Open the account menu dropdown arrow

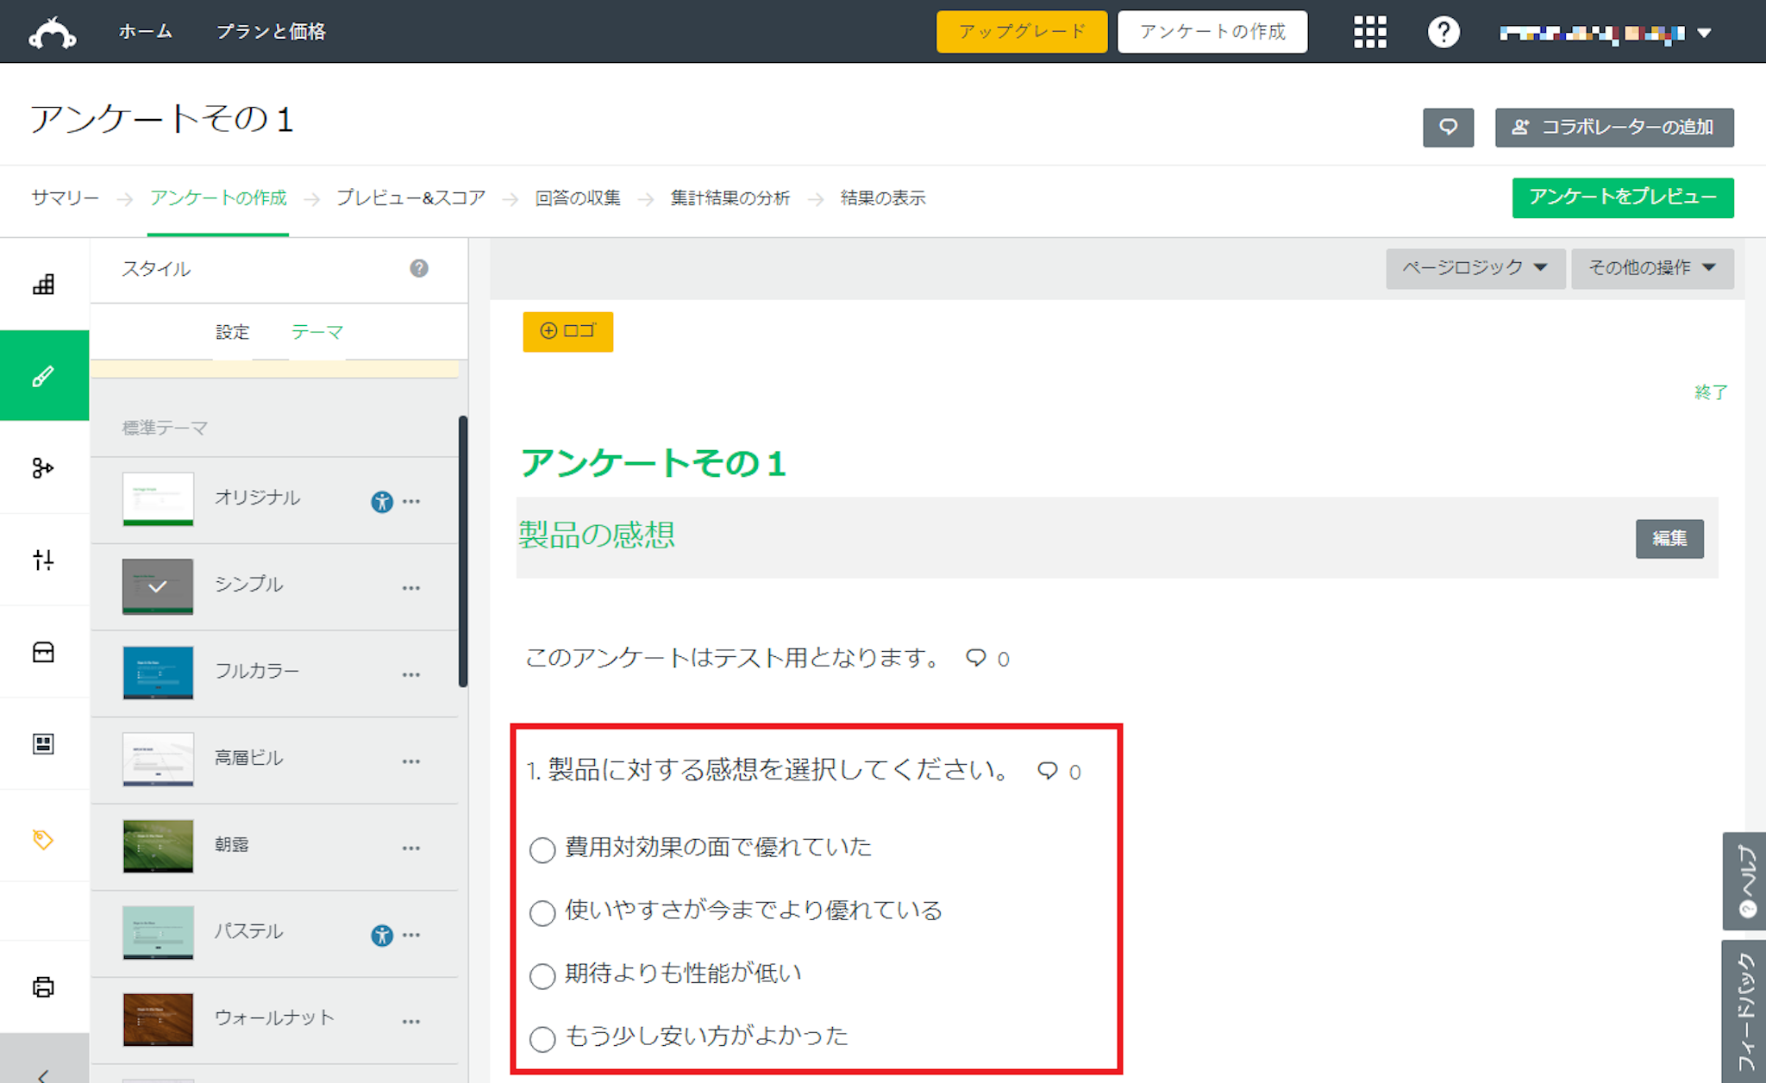[1704, 33]
